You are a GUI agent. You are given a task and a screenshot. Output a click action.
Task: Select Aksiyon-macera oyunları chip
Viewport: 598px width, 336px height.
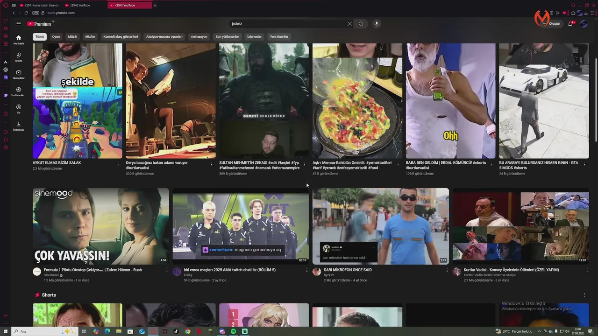point(164,36)
